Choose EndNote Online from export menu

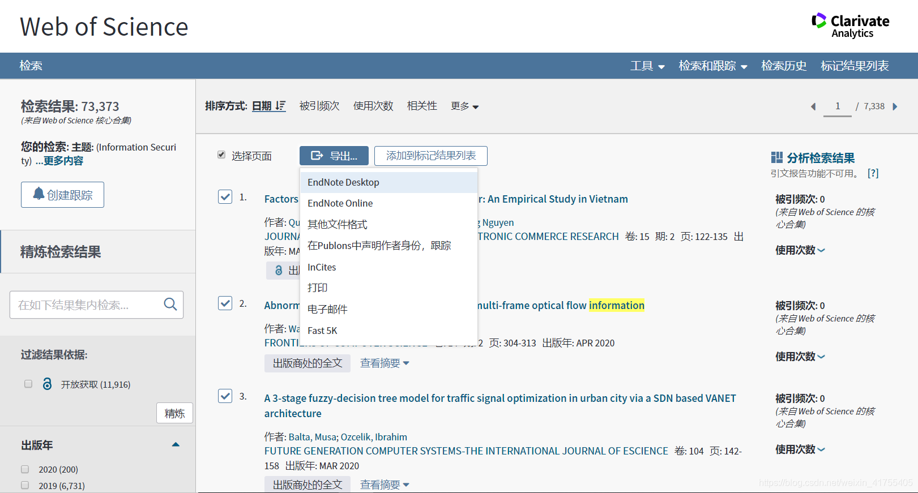point(389,203)
